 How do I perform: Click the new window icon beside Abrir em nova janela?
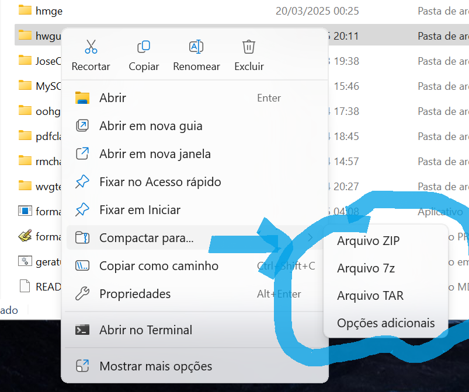tap(82, 153)
